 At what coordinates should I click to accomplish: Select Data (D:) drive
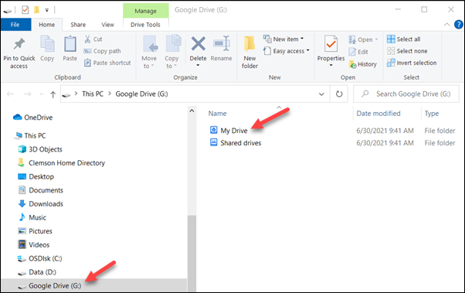coord(37,272)
